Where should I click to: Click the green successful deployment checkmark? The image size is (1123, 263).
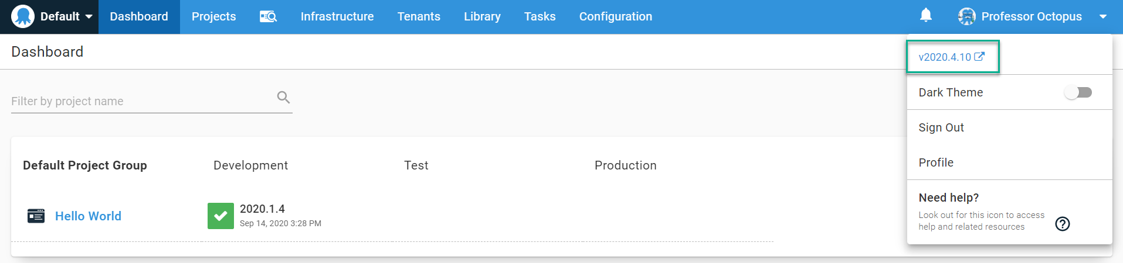pos(220,216)
